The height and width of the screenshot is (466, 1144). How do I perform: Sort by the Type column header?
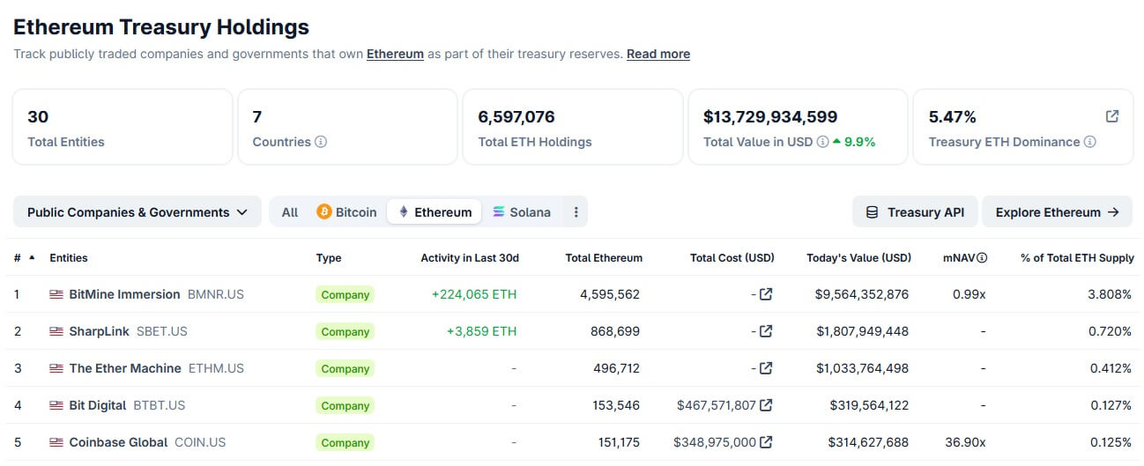point(329,258)
